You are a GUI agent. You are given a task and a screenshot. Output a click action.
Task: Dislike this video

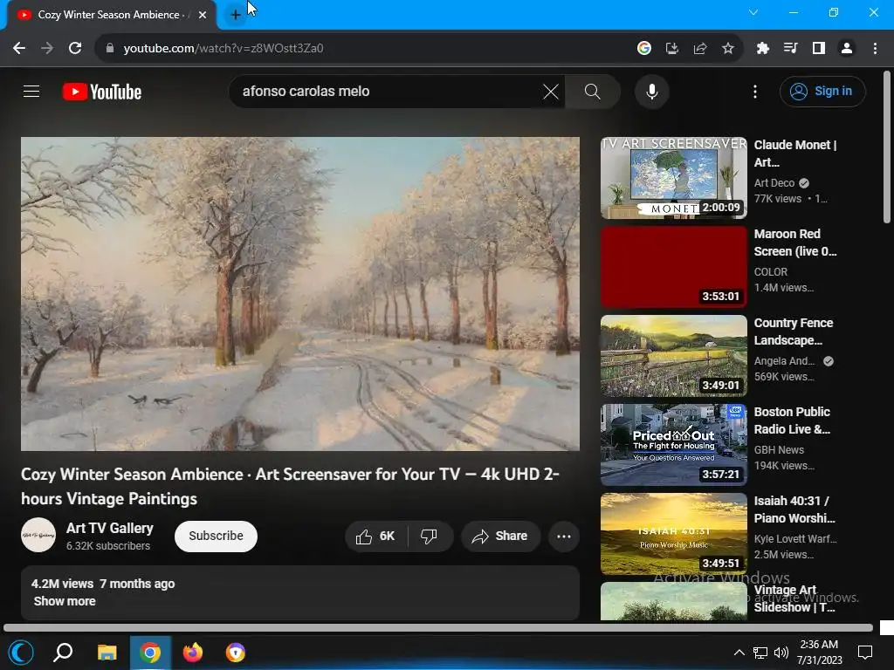pos(429,536)
